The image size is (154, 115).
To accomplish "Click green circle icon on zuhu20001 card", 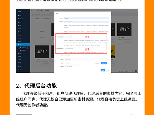I will 125,42.
